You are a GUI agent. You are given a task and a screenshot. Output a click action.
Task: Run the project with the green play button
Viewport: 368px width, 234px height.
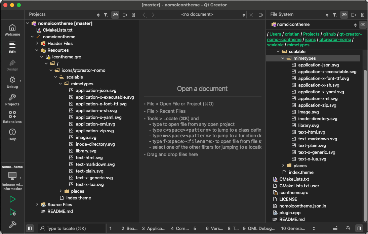[12, 199]
